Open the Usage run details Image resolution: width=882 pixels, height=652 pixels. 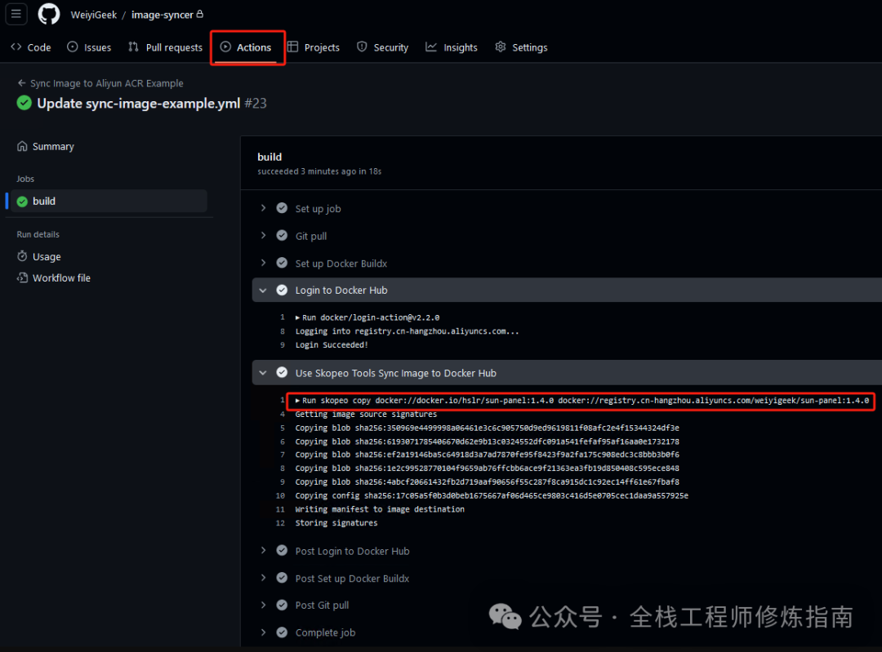point(47,257)
